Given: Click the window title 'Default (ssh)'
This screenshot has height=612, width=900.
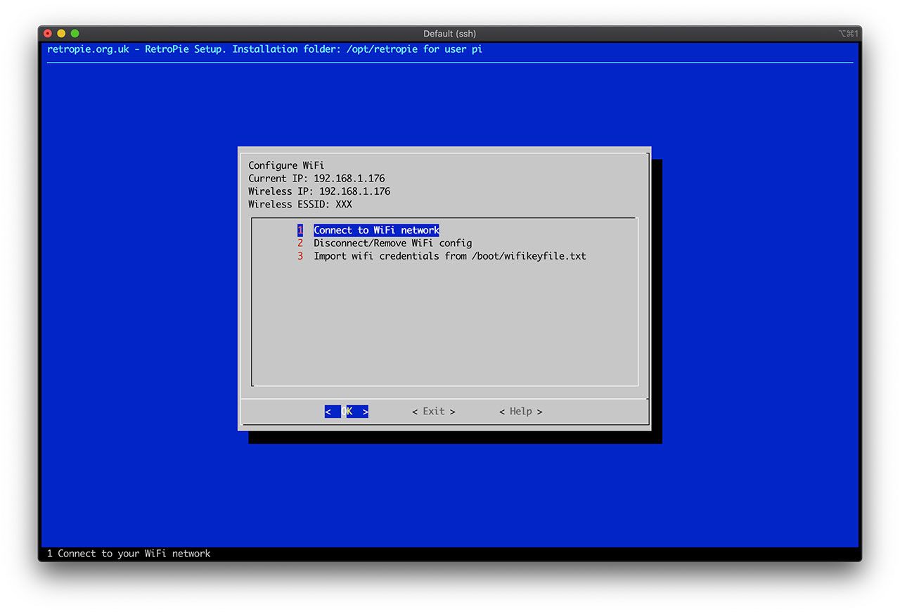Looking at the screenshot, I should 449,34.
